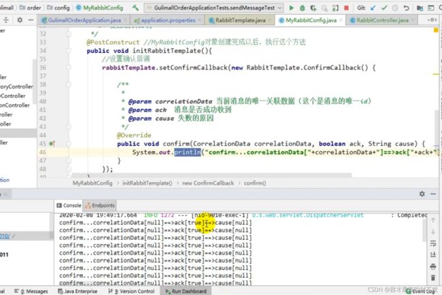Commit changes with Git checkmark icon
Screen dimensions: 442x295
(384, 8)
